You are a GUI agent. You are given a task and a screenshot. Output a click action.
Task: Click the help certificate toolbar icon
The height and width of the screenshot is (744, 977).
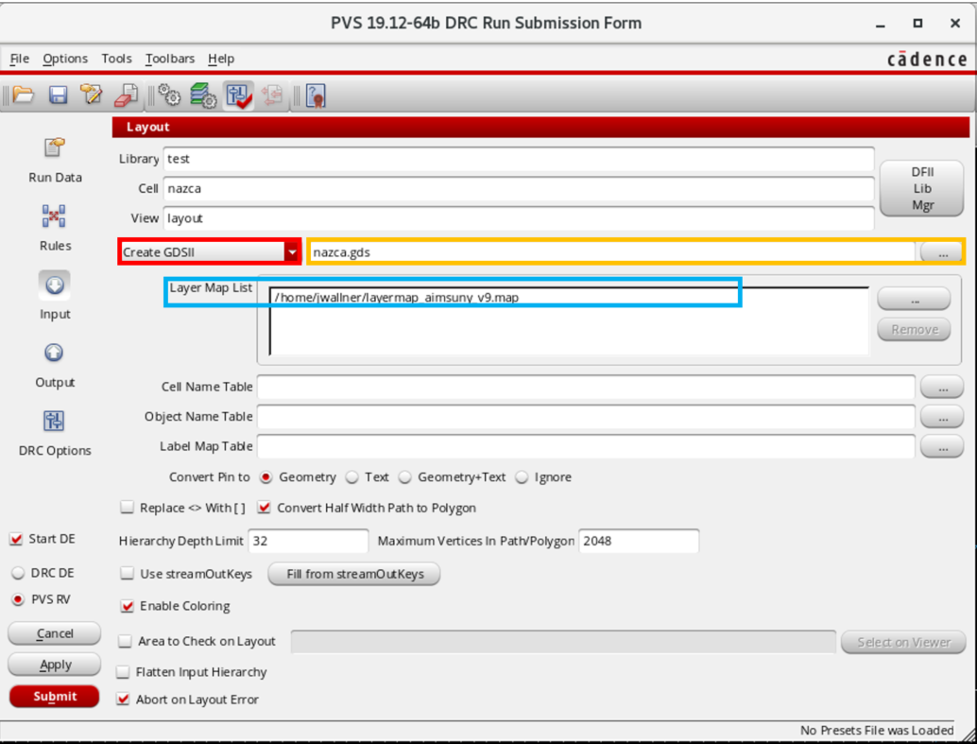316,95
